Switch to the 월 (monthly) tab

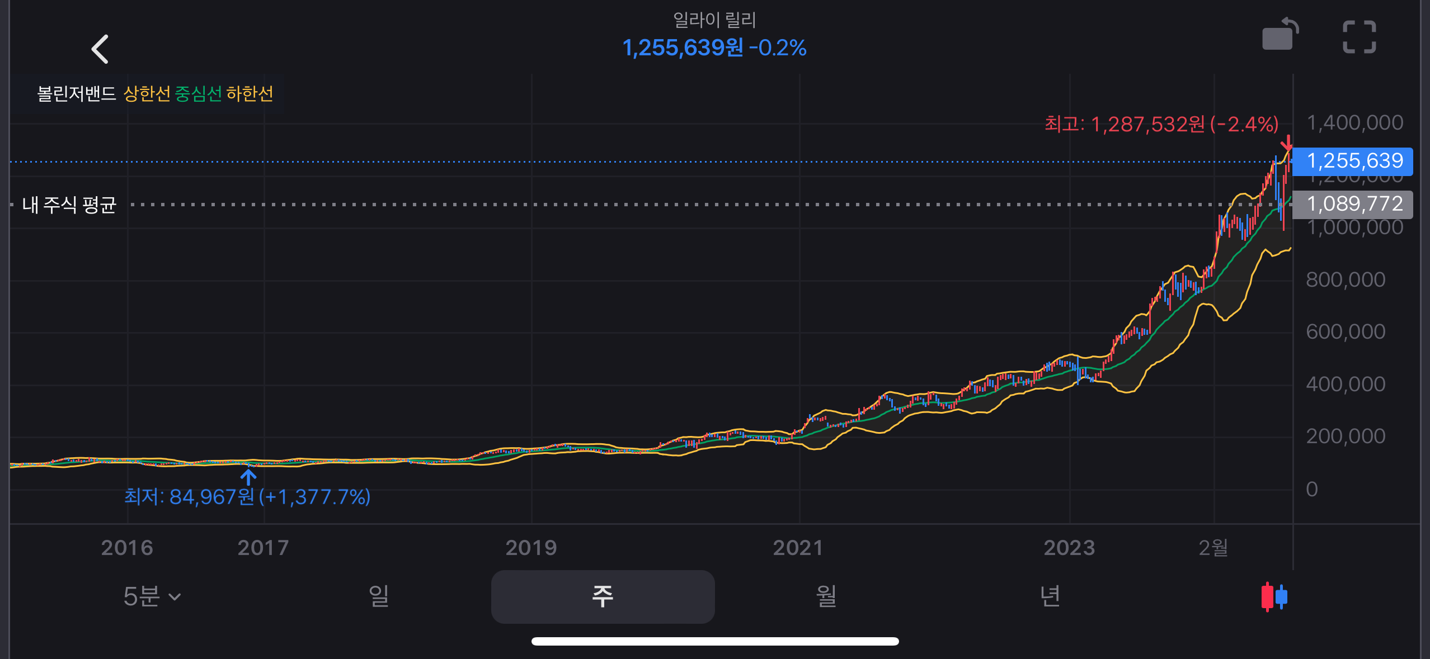pyautogui.click(x=826, y=596)
